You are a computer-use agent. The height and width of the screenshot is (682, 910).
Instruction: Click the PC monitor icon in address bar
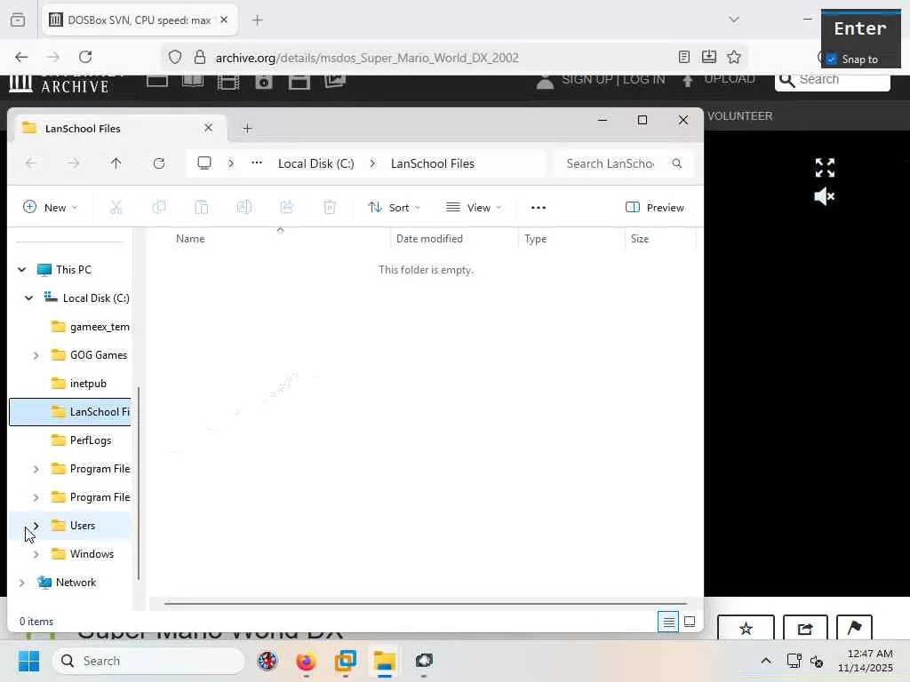click(x=204, y=163)
